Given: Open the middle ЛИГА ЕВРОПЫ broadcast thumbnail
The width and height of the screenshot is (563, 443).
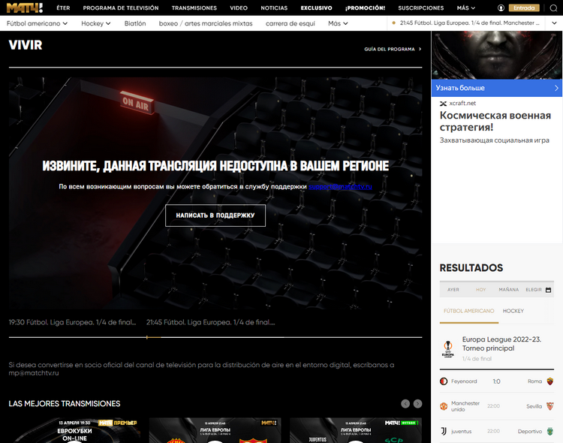Looking at the screenshot, I should (215, 430).
